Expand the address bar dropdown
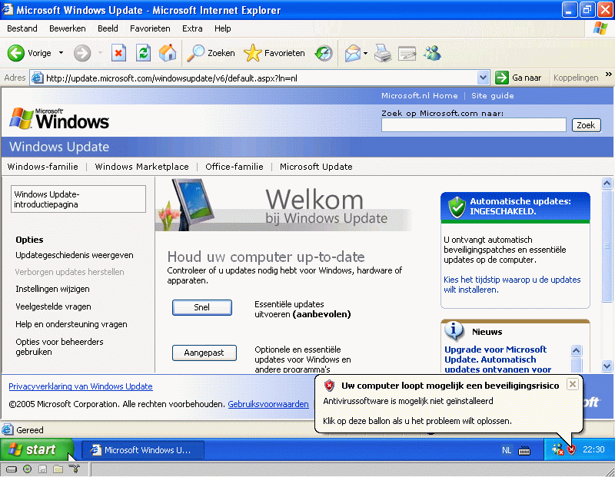 pos(484,78)
